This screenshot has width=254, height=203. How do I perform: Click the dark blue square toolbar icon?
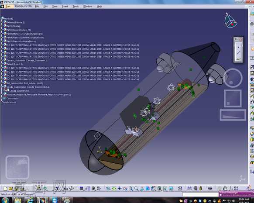tap(82, 189)
